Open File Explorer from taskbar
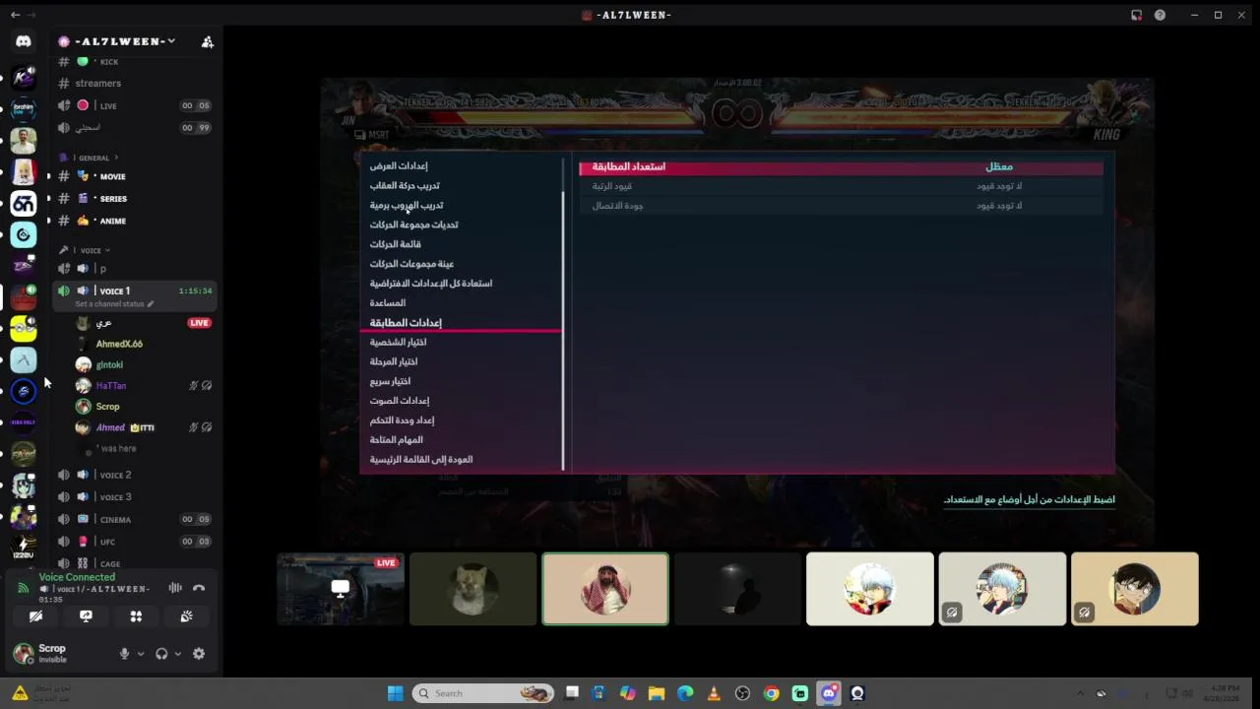Viewport: 1260px width, 709px height. 657,693
